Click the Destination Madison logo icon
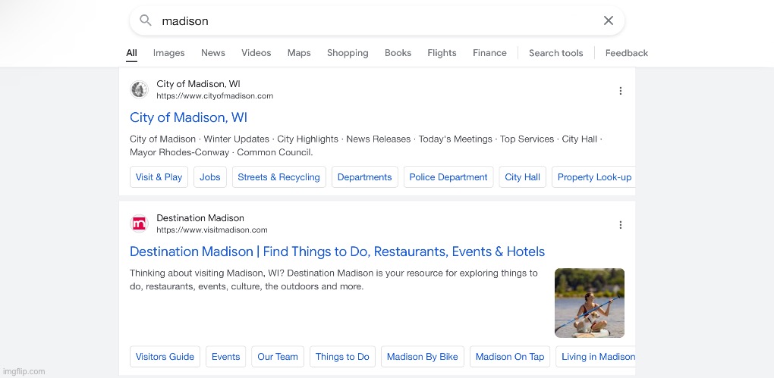The image size is (774, 378). coord(139,223)
